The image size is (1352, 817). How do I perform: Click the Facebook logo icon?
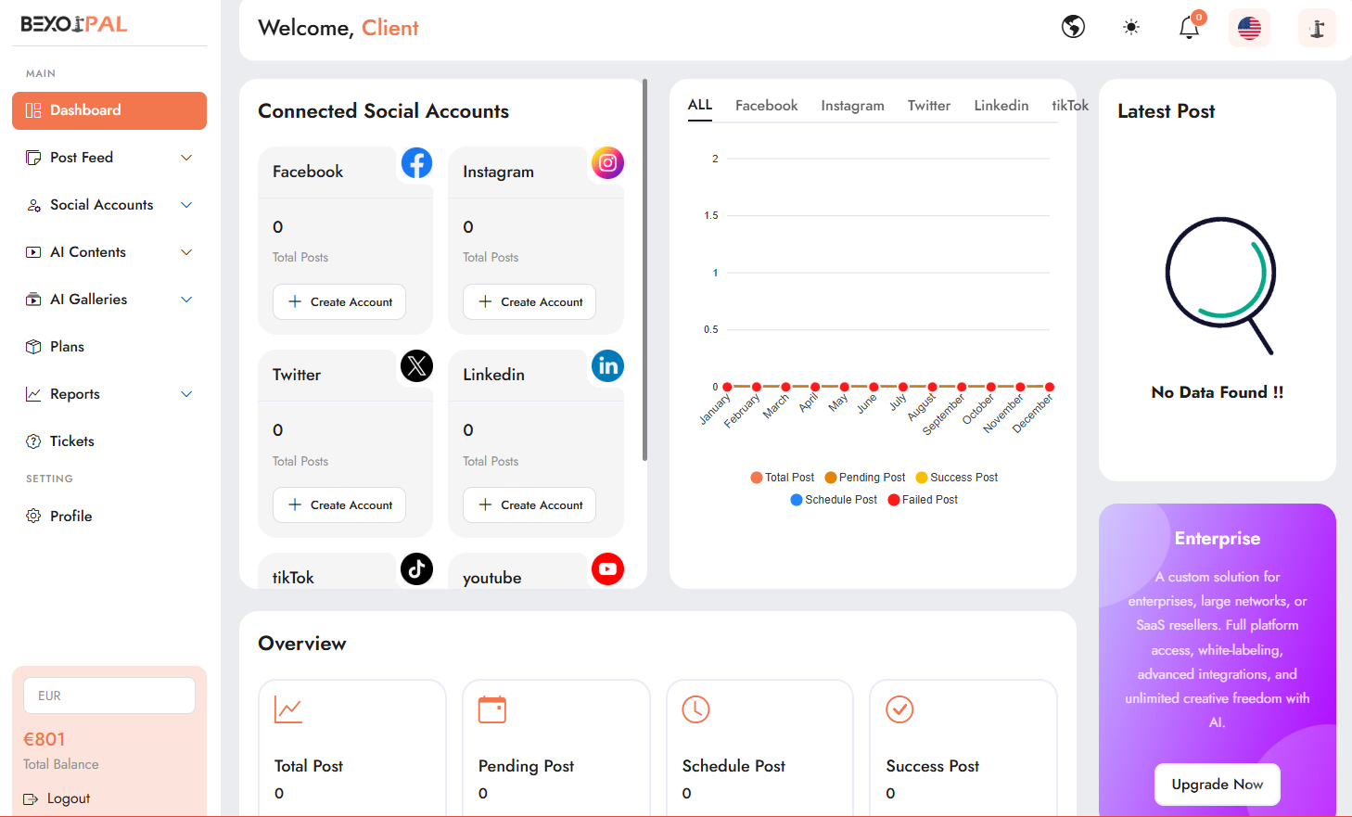[416, 163]
